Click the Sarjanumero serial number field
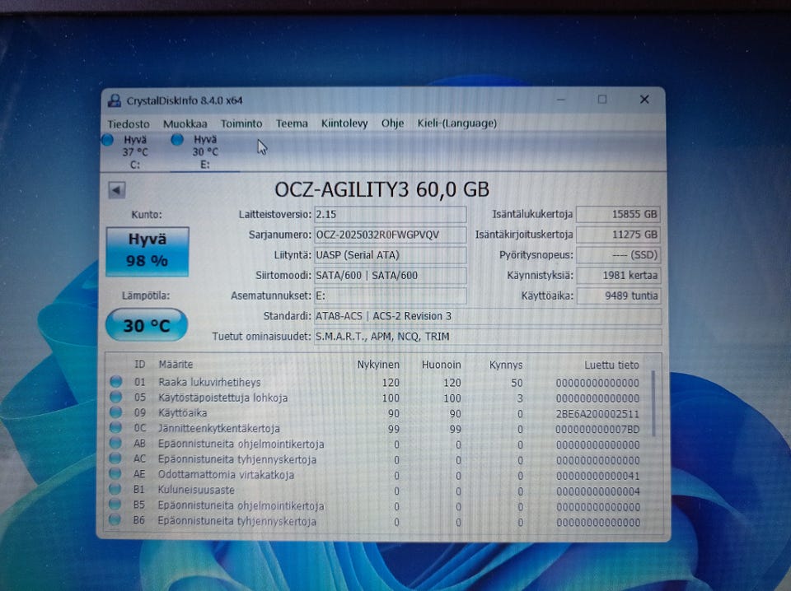The image size is (791, 591). (390, 235)
